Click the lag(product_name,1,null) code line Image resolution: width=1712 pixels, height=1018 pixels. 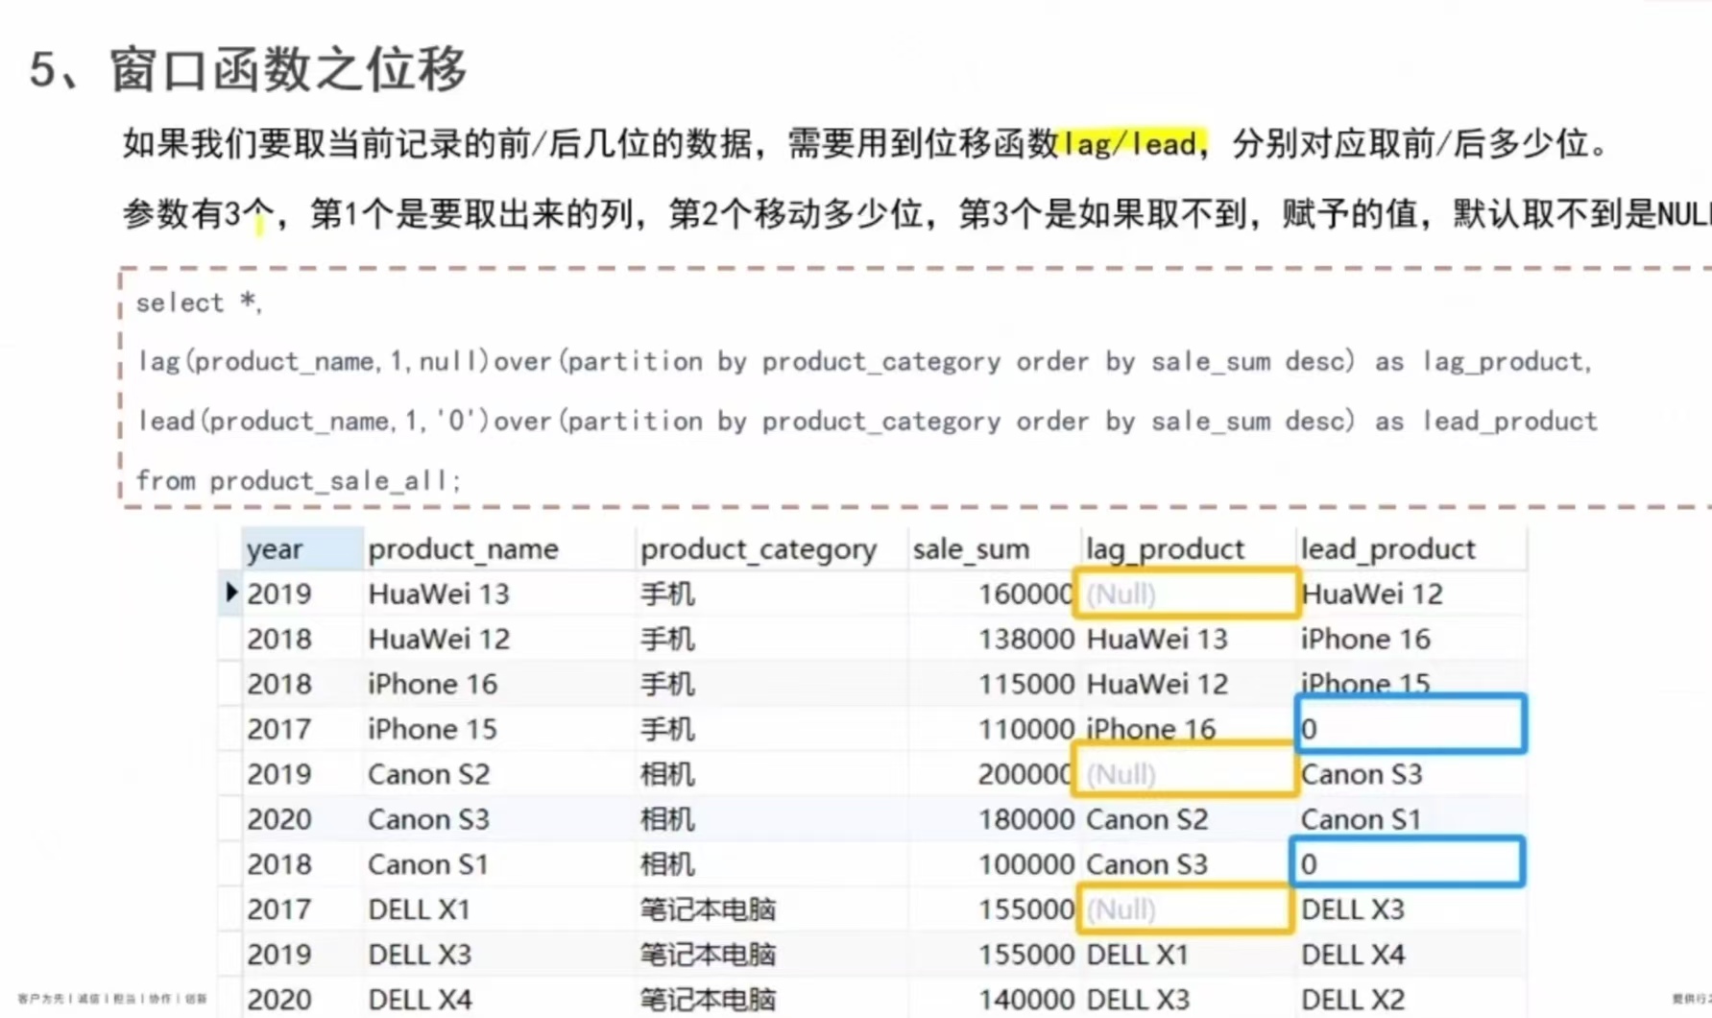click(x=865, y=362)
